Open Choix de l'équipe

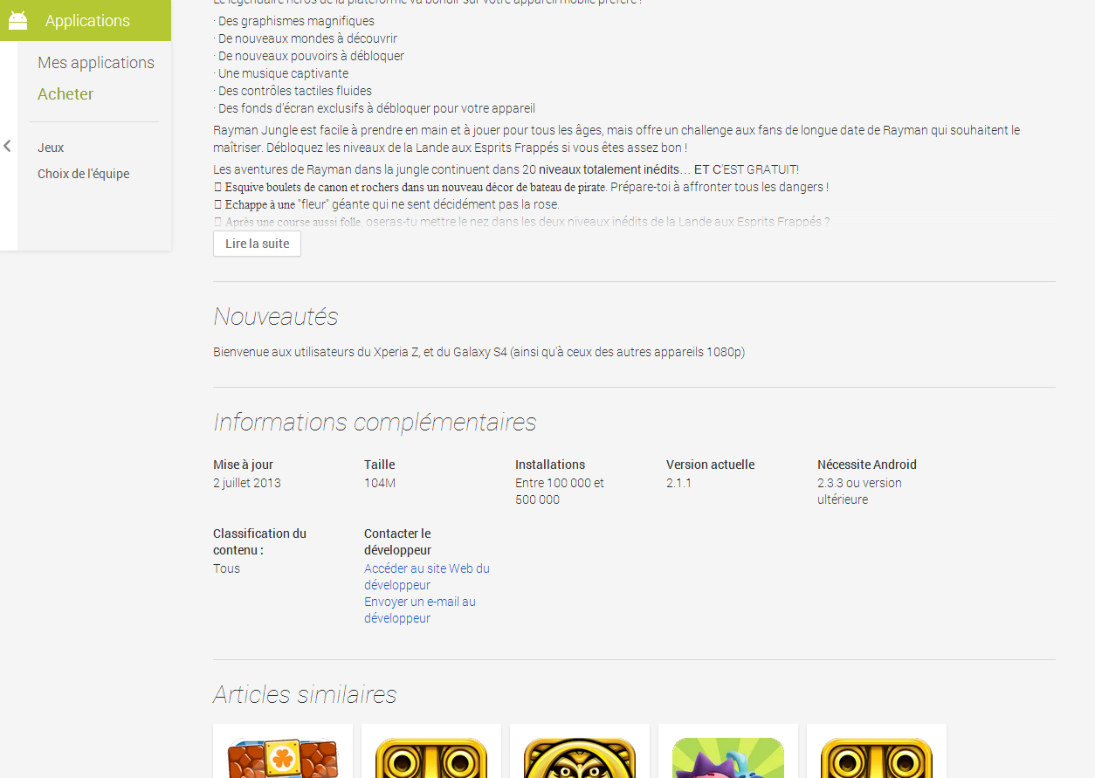coord(83,174)
